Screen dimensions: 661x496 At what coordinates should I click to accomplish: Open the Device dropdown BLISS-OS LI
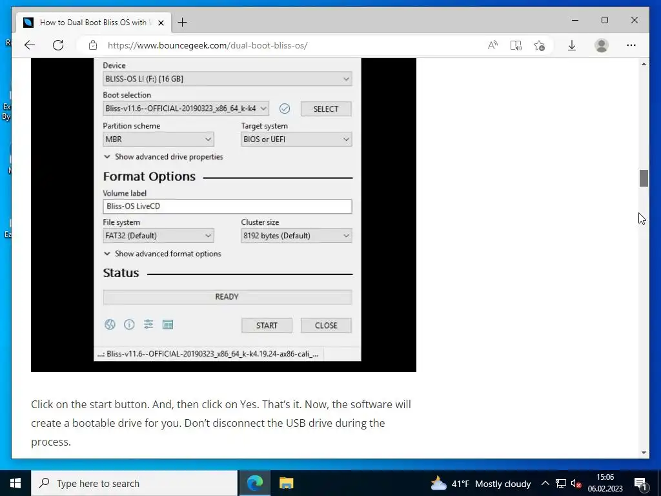[227, 79]
